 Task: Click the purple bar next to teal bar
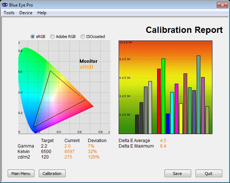coord(203,106)
